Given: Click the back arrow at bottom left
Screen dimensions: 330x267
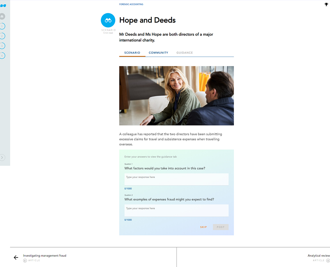Looking at the screenshot, I should 16,257.
